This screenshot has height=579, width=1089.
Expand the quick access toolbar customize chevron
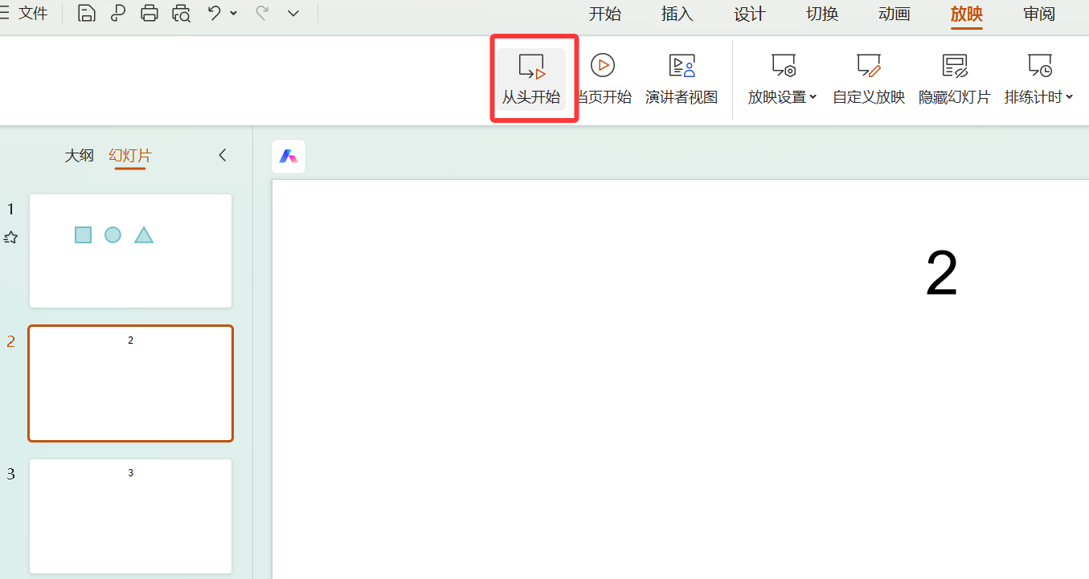293,14
